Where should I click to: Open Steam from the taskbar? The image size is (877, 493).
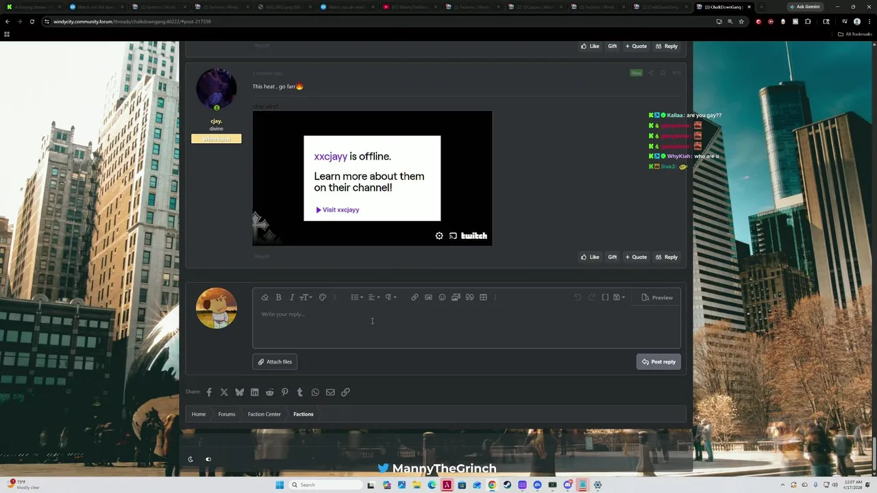pos(507,485)
